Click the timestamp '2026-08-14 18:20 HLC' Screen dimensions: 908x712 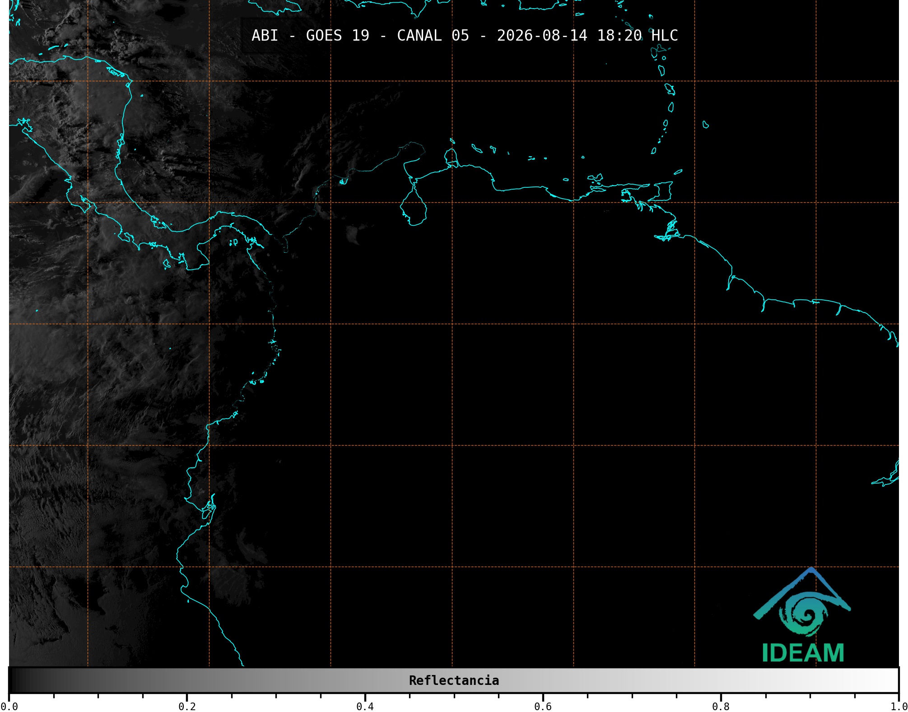point(587,35)
